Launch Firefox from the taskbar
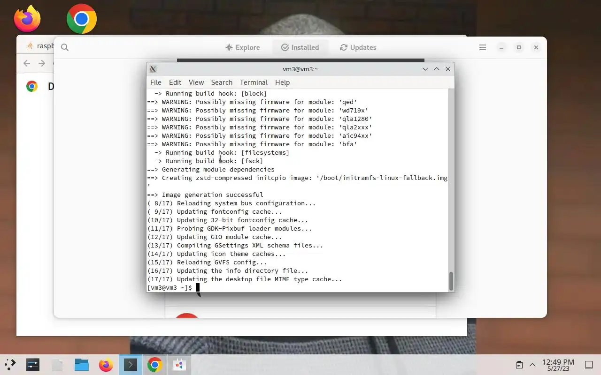This screenshot has height=375, width=601. (106, 365)
